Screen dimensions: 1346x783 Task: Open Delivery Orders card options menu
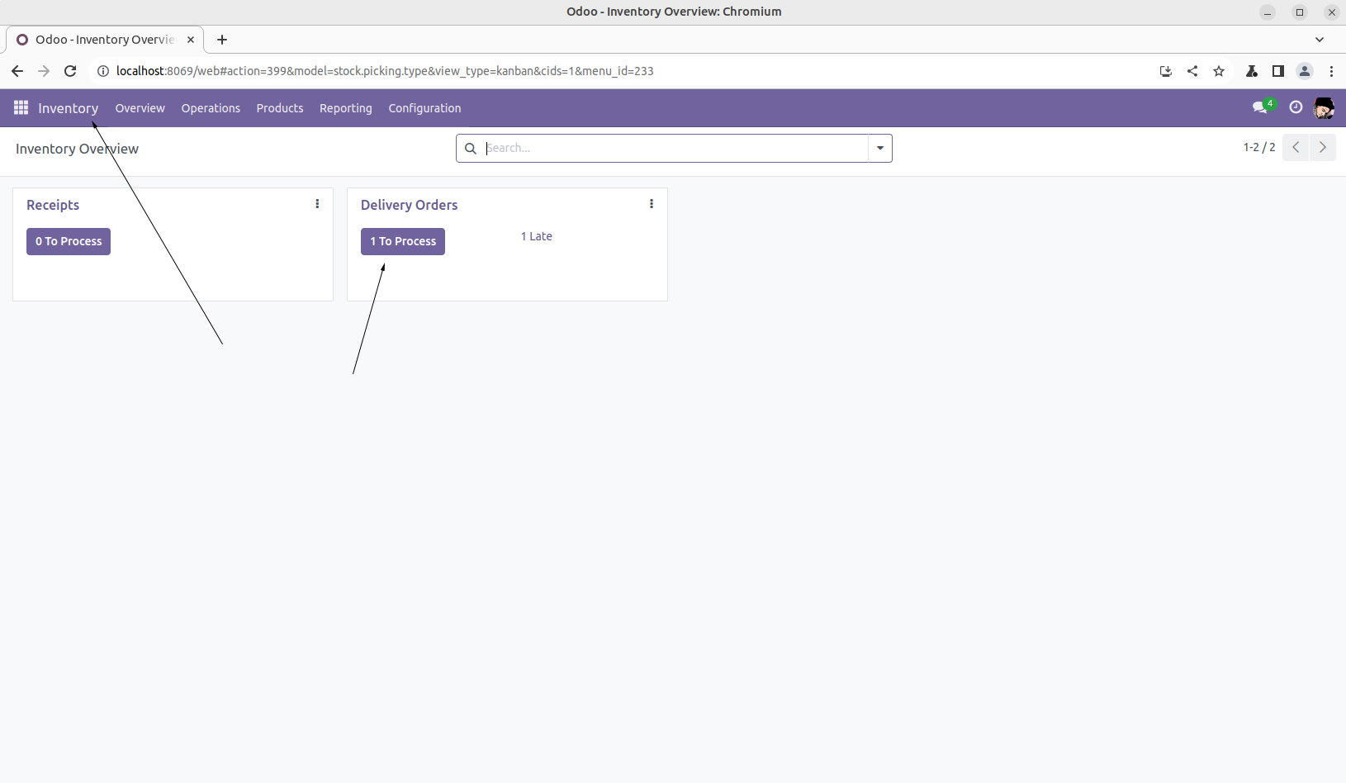[652, 204]
